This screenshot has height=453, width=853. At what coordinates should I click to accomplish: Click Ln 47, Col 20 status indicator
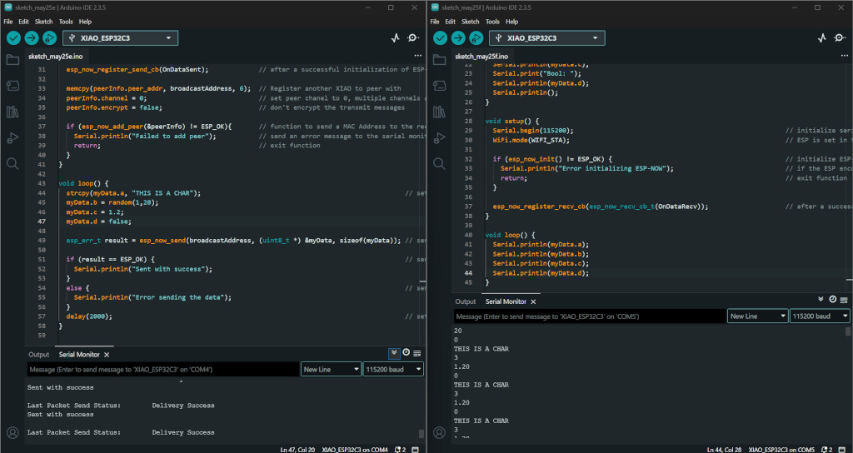(x=297, y=450)
